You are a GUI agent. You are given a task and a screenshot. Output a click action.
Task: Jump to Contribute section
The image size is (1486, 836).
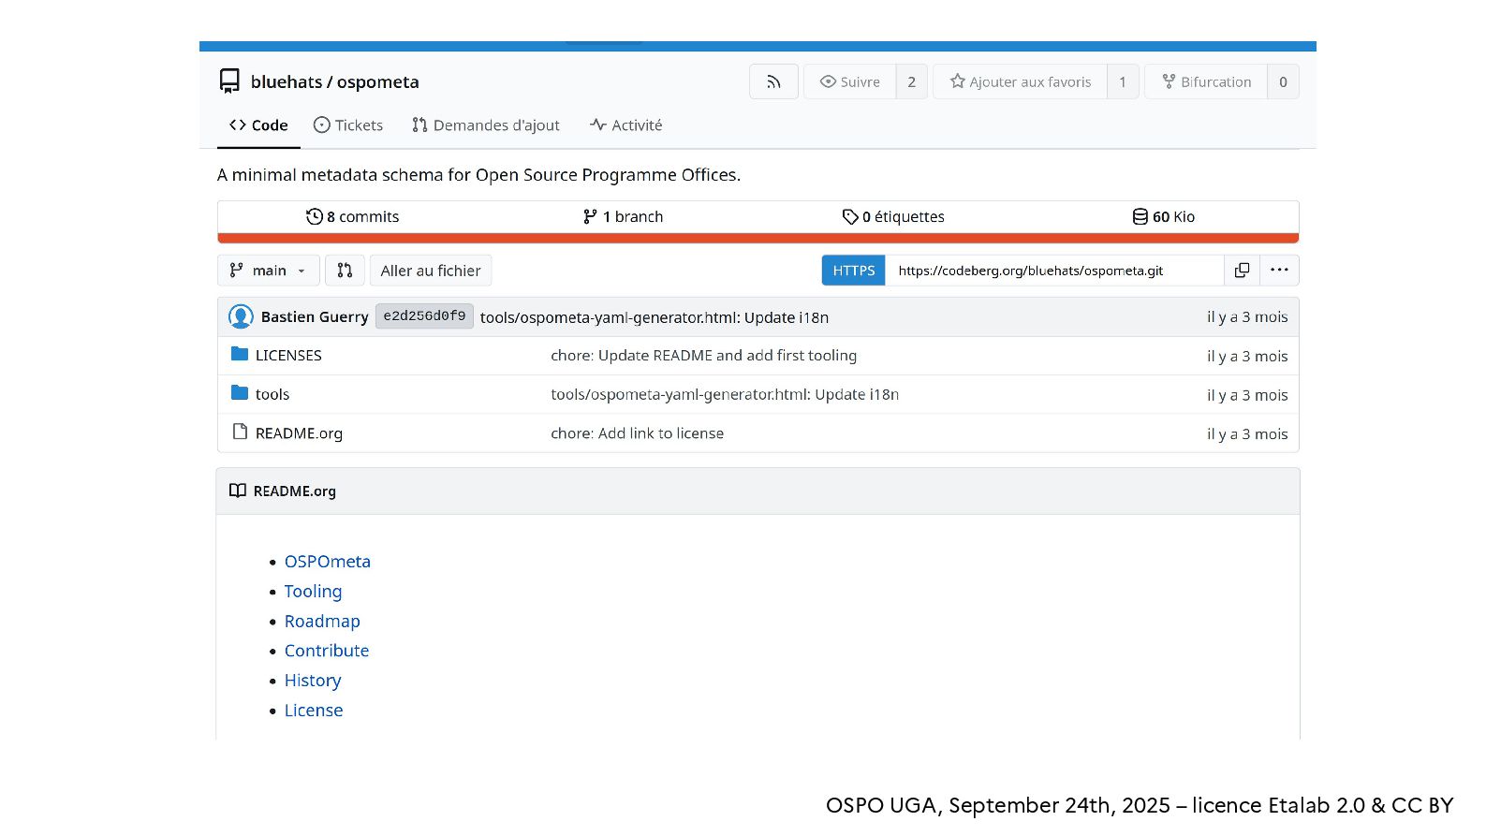327,651
